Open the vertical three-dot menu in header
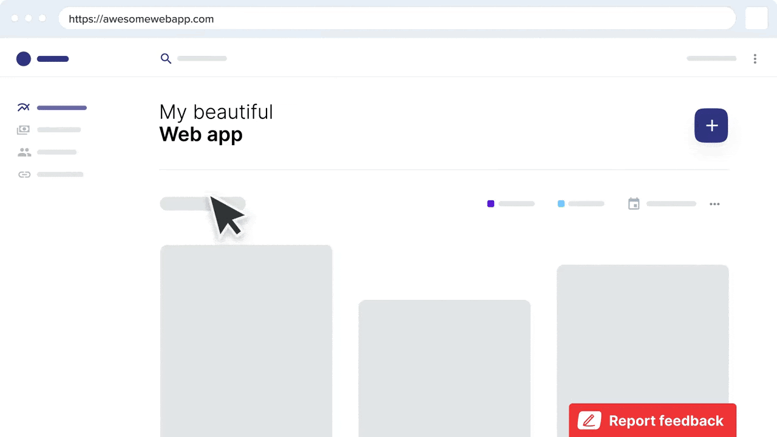Viewport: 777px width, 437px height. pos(755,59)
